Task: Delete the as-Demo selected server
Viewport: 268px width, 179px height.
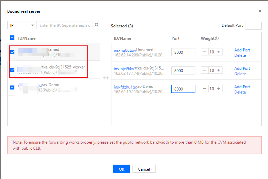Action: [240, 92]
